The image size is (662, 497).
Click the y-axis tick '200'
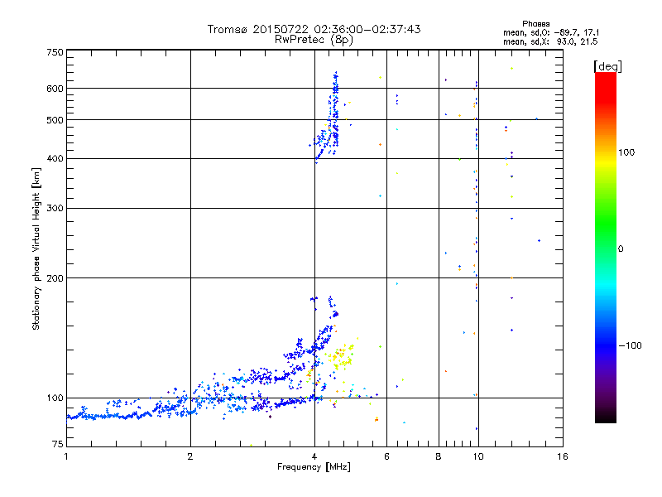tap(55, 278)
